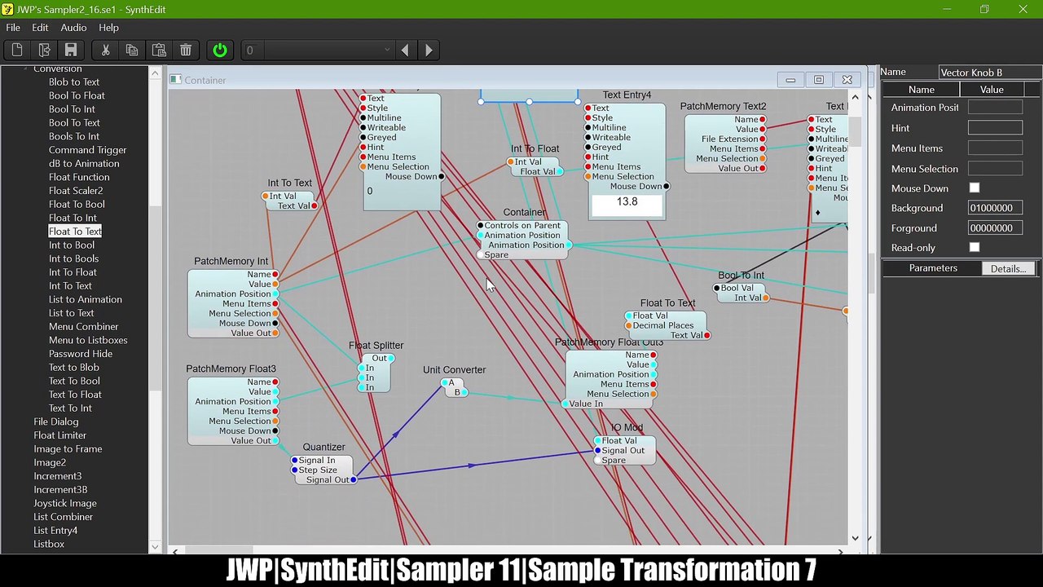
Task: Toggle the Read-only checkbox
Action: (x=975, y=248)
